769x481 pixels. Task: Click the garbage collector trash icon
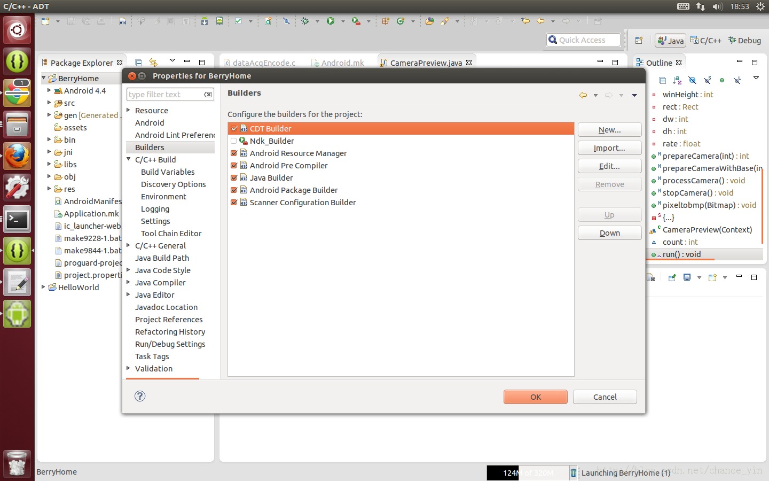(573, 472)
